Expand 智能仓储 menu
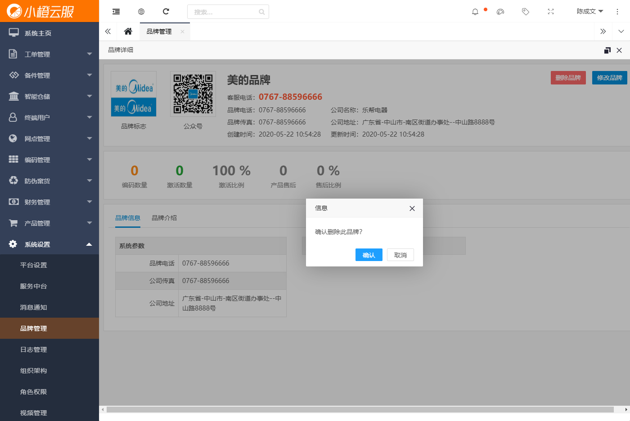Image resolution: width=630 pixels, height=421 pixels. 49,97
